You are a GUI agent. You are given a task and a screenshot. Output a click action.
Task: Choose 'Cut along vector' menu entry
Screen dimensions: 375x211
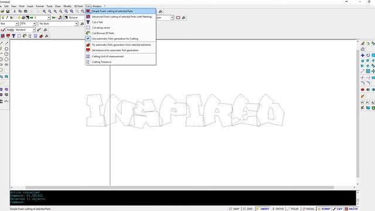[x=121, y=28]
